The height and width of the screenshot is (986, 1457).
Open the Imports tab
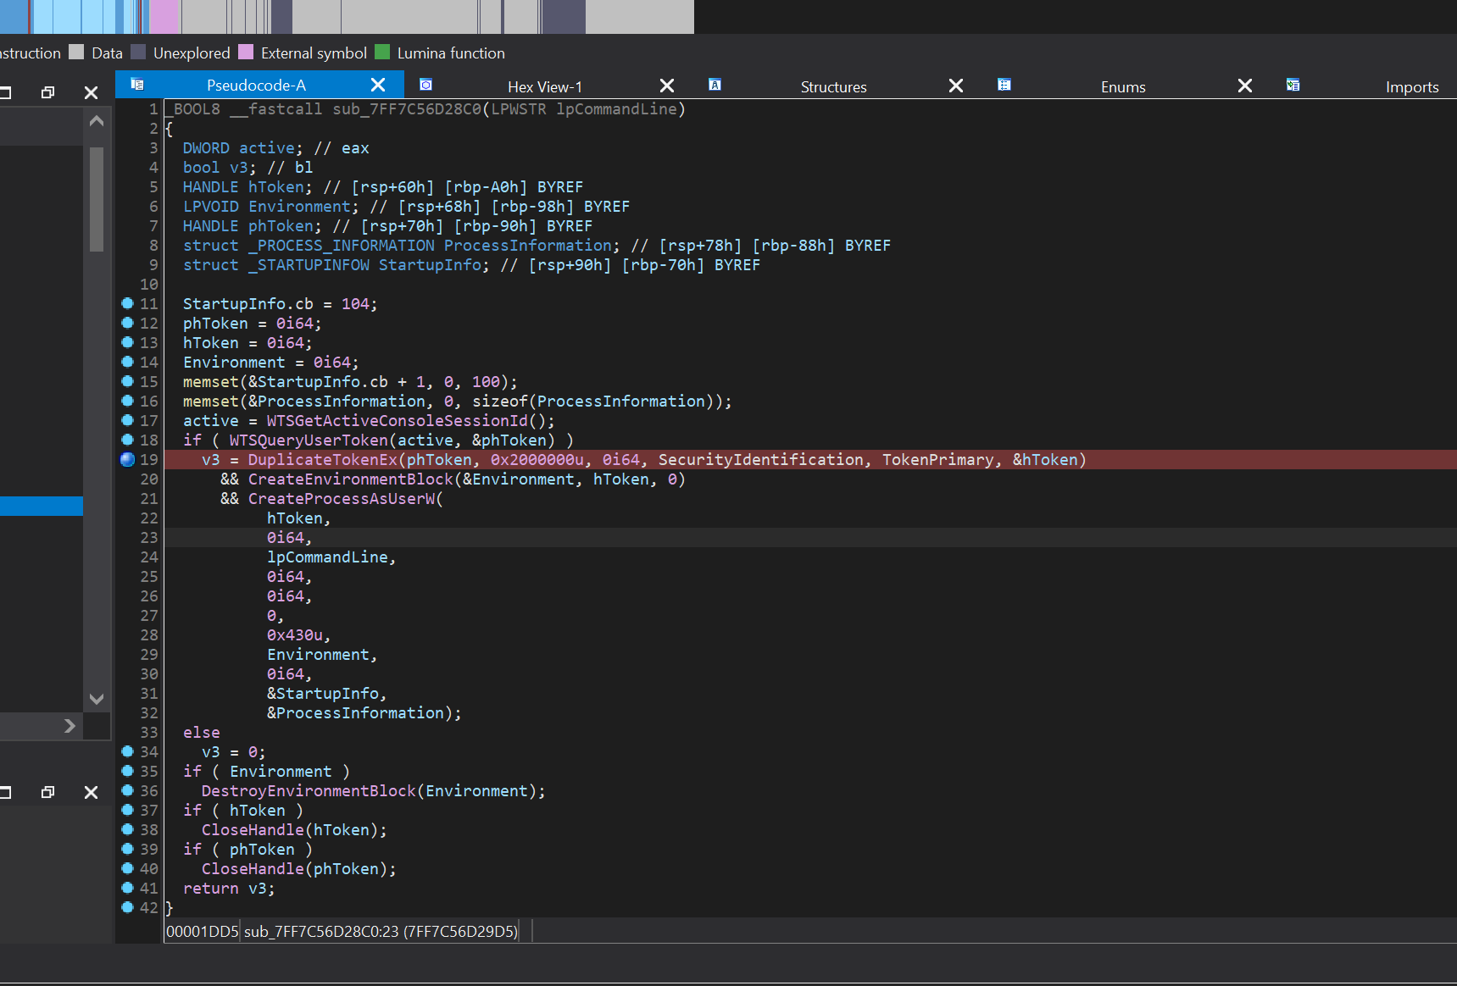tap(1411, 86)
